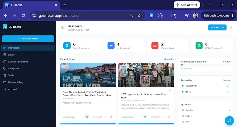Open the NEET paper leak article thumbnail
Image resolution: width=237 pixels, height=127 pixels.
pyautogui.click(x=146, y=75)
